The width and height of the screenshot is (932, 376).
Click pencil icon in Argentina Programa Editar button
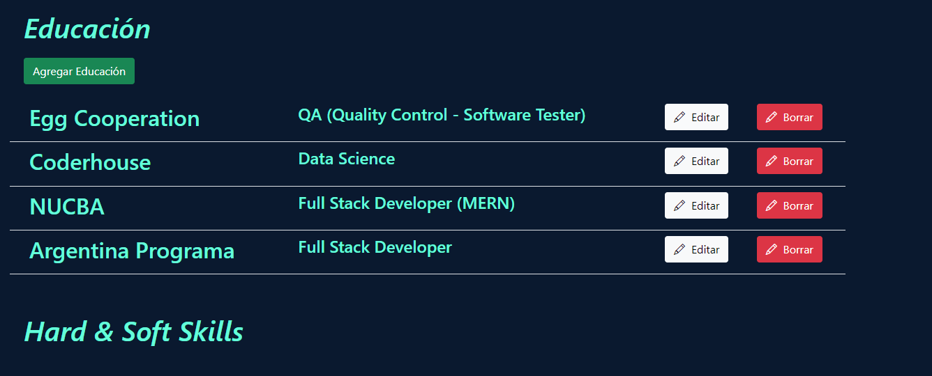pos(679,249)
